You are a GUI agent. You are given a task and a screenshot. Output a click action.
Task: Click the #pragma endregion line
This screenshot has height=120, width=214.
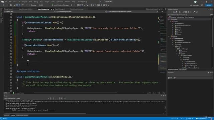(x=28, y=71)
